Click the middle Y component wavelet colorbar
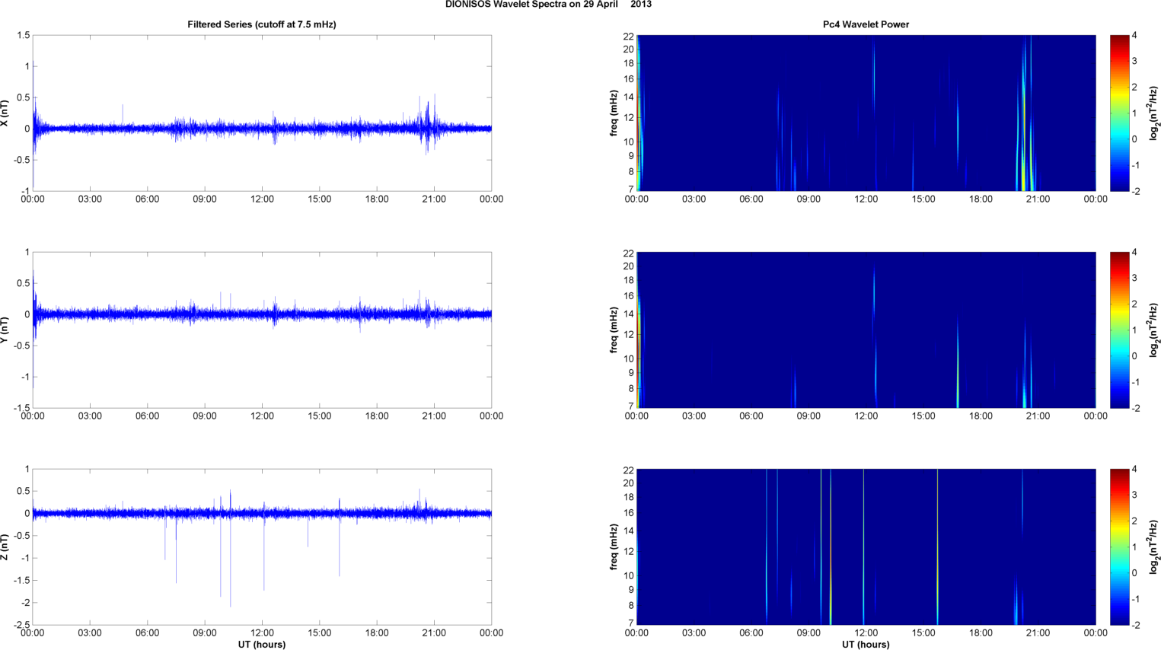1161x650 pixels. (x=1119, y=330)
